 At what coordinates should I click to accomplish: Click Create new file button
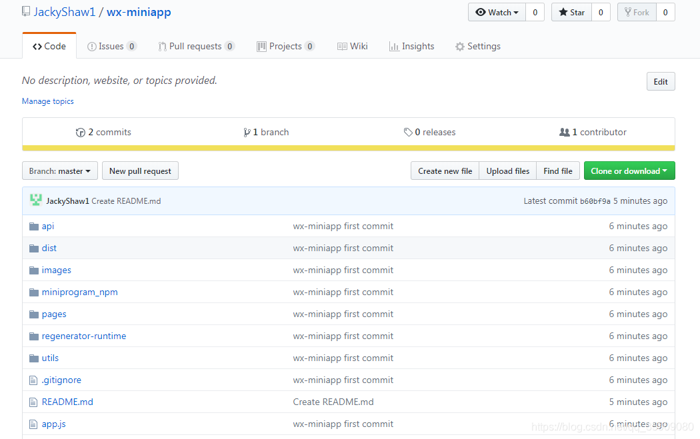[445, 171]
